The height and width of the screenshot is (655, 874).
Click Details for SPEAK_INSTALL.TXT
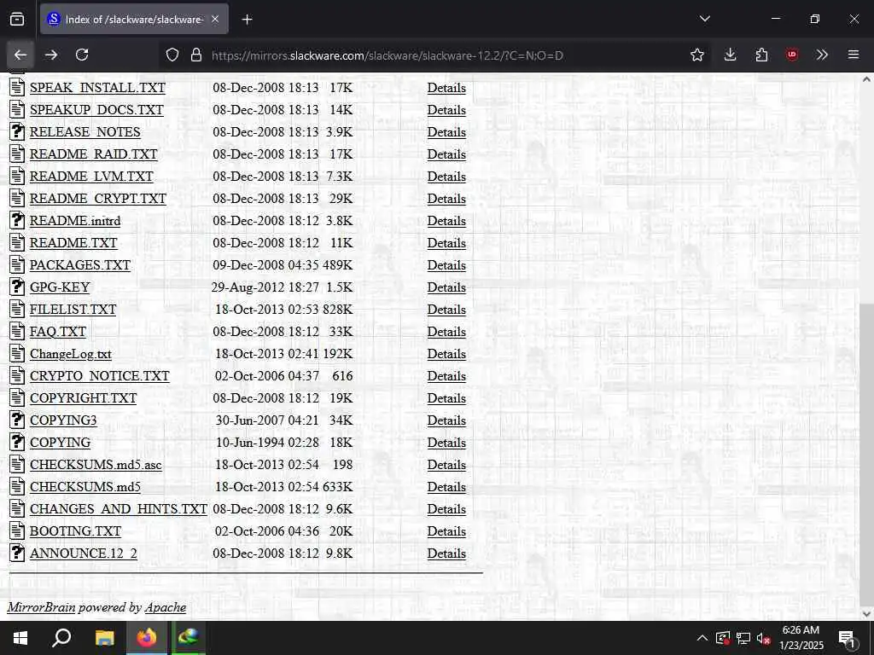(446, 88)
